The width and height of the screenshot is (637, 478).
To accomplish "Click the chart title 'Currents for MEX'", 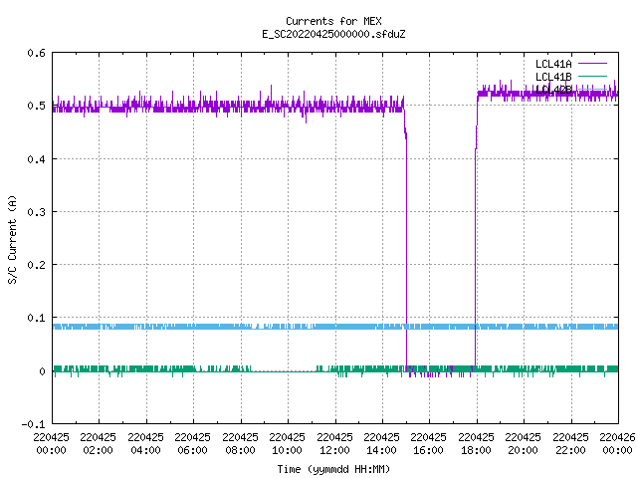I will tap(333, 21).
